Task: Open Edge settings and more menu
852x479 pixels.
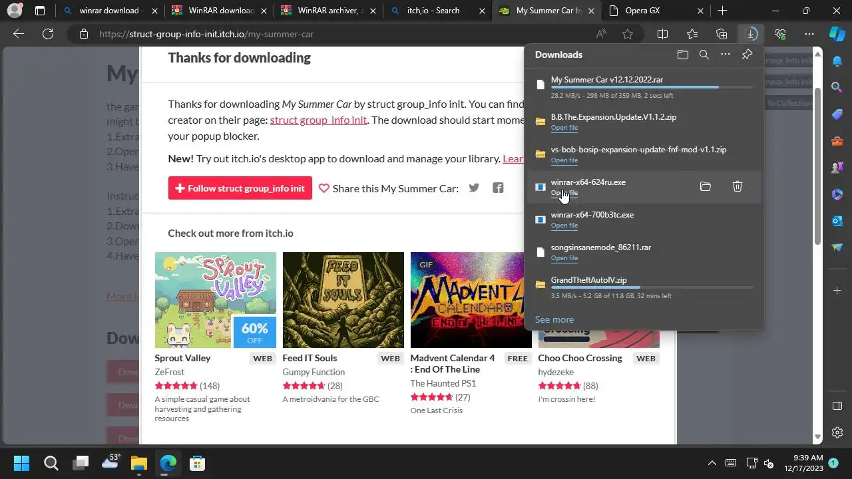Action: (809, 34)
